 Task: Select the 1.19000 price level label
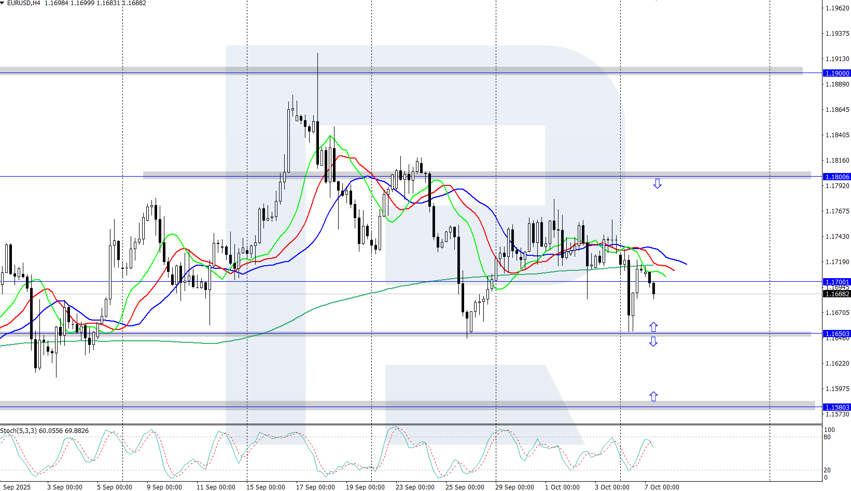coord(837,74)
